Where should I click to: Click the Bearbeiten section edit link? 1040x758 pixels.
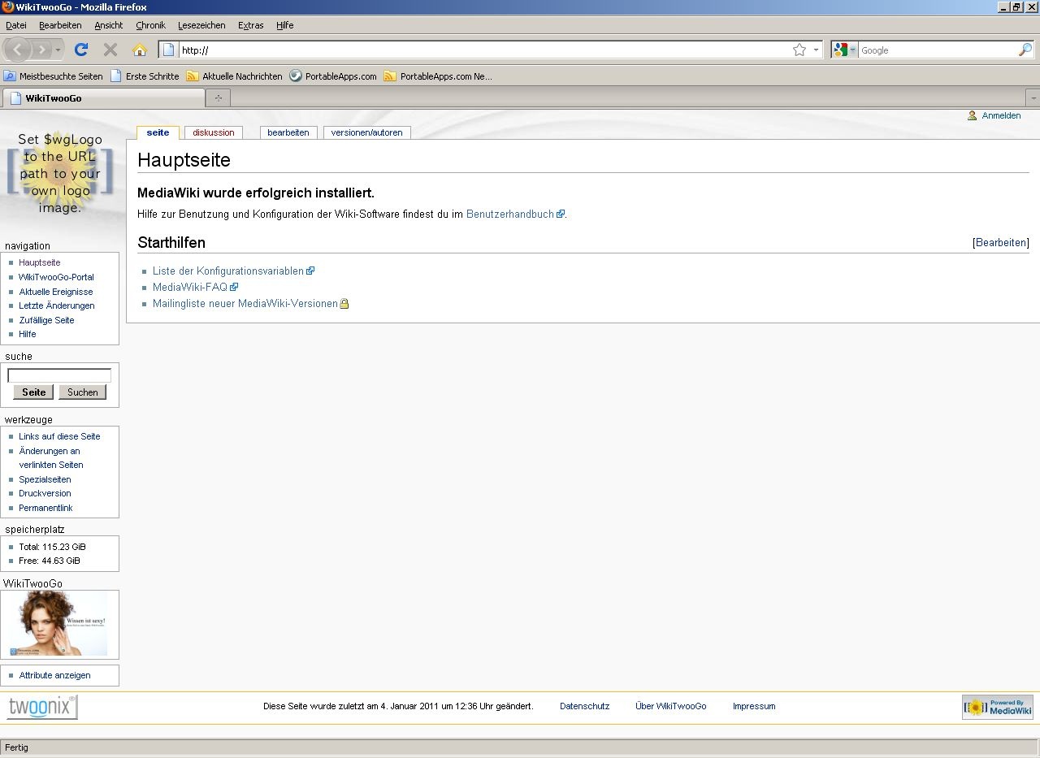[1001, 242]
